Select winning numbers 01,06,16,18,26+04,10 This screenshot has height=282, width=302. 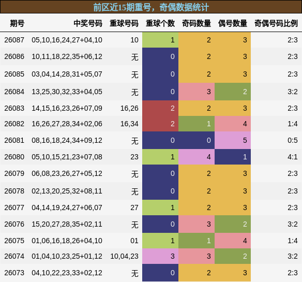67,241
